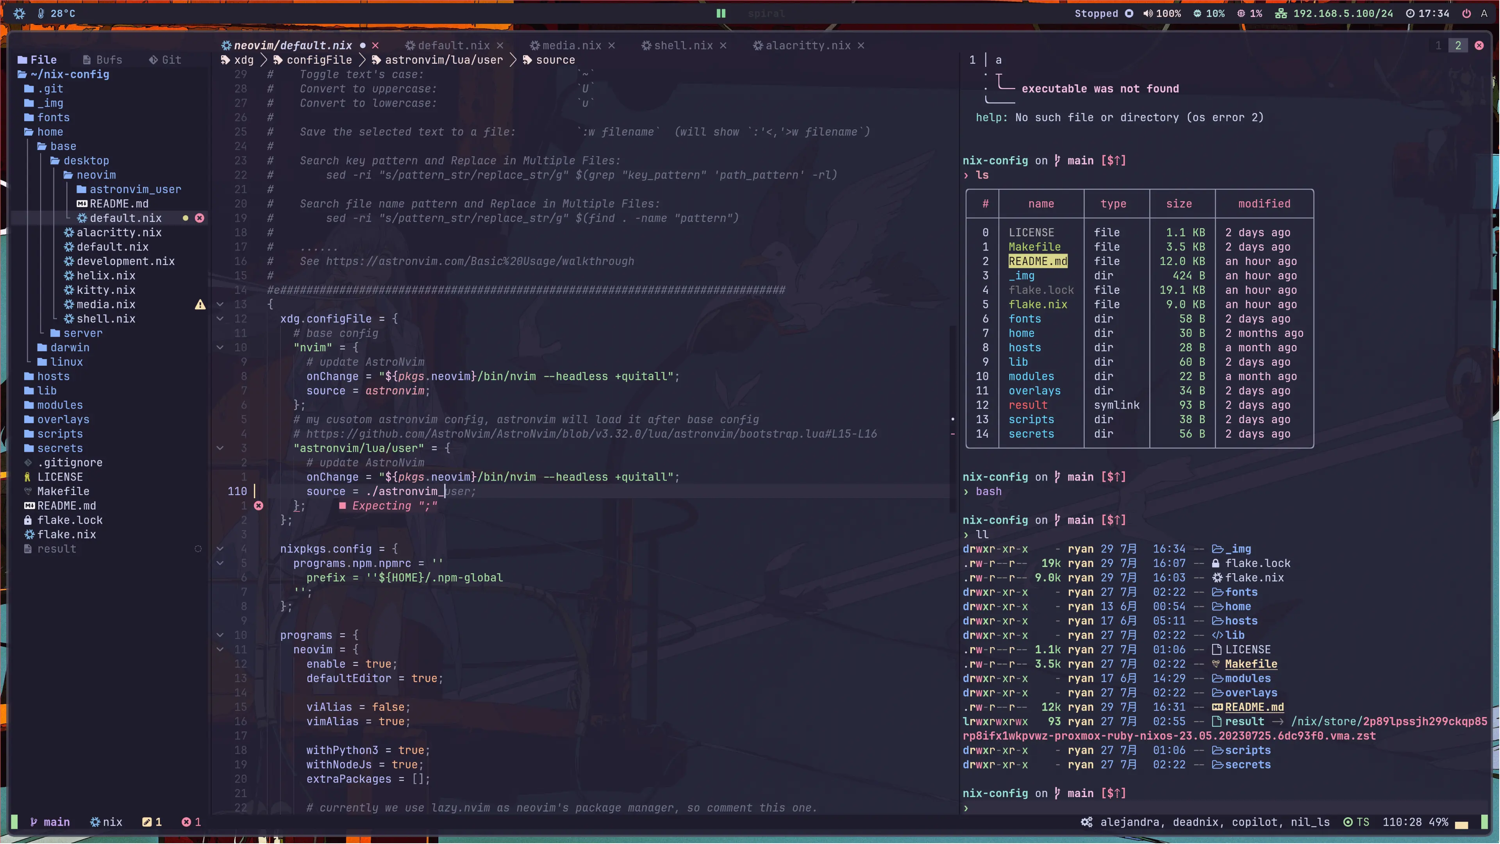Click the red error icon beside default.nix in tree
Viewport: 1500px width, 844px height.
200,218
